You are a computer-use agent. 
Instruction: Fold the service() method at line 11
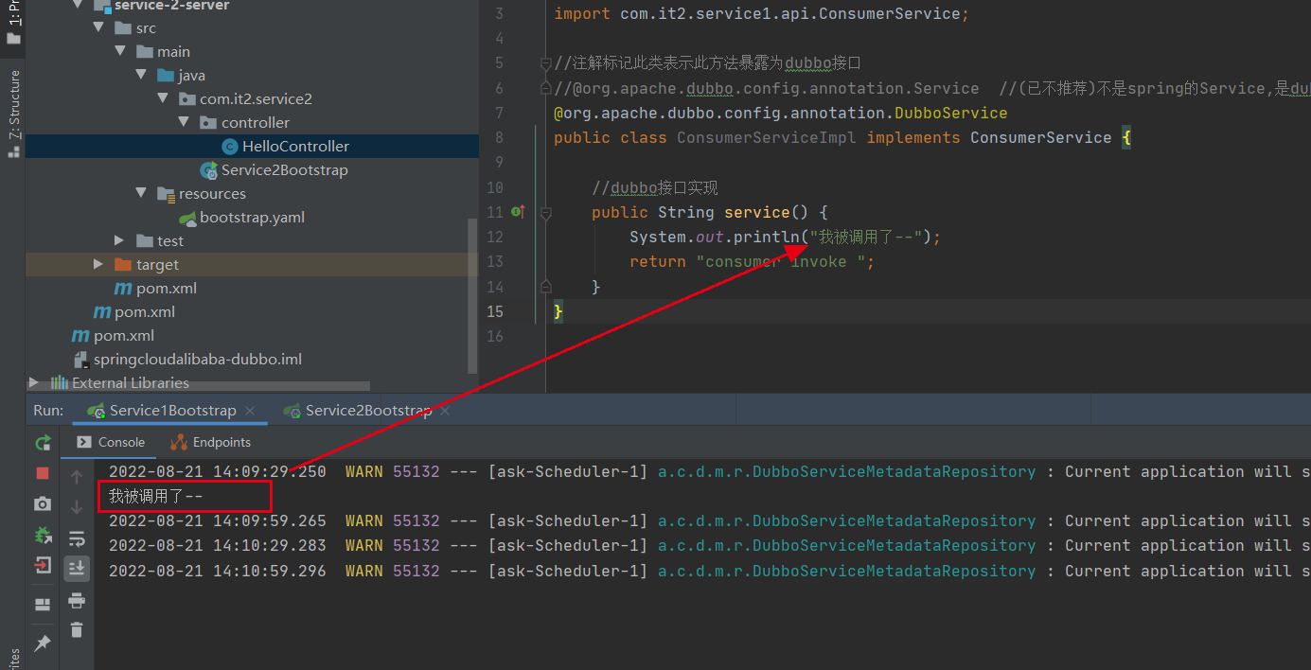[546, 214]
